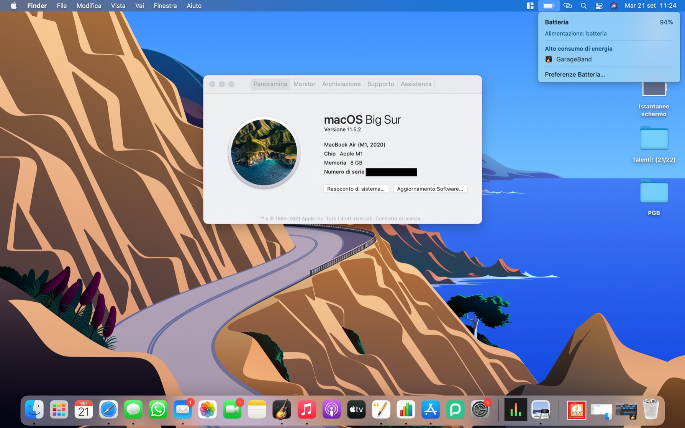Open date and time Mar 21 set

coord(650,6)
